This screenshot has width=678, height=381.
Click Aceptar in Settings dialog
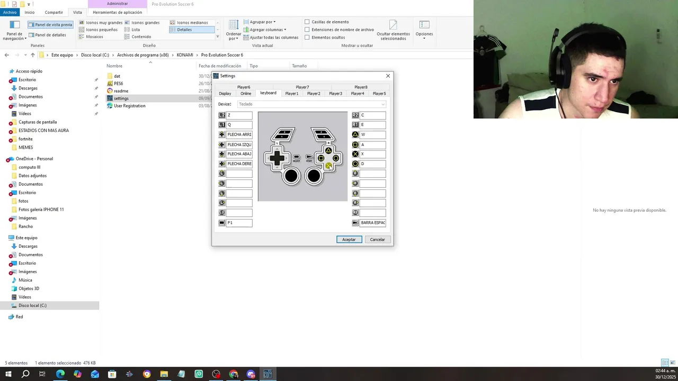pos(349,240)
